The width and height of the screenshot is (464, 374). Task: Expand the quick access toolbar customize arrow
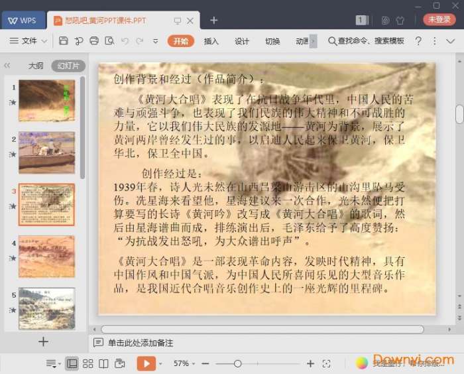point(155,41)
